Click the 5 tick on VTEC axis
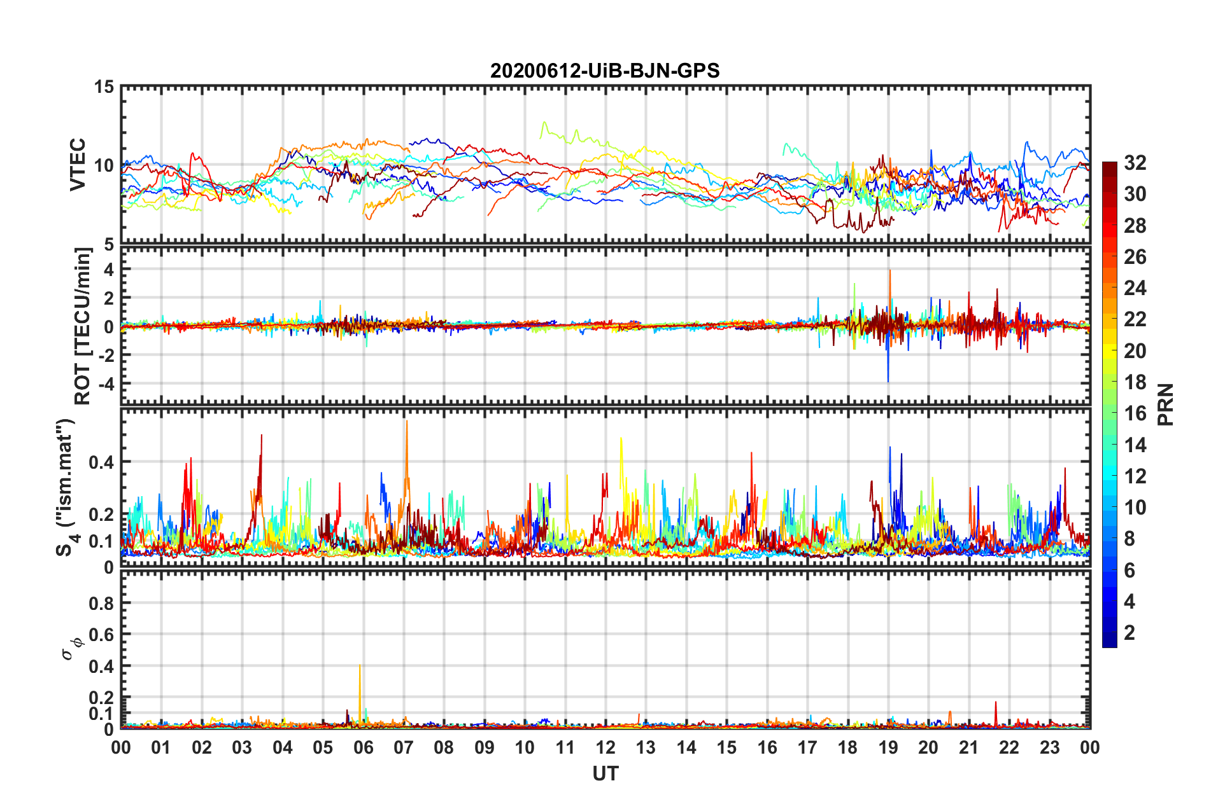 (109, 244)
